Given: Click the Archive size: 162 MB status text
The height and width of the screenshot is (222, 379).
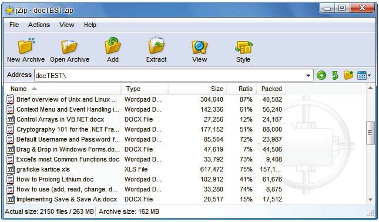Looking at the screenshot, I should (x=129, y=211).
